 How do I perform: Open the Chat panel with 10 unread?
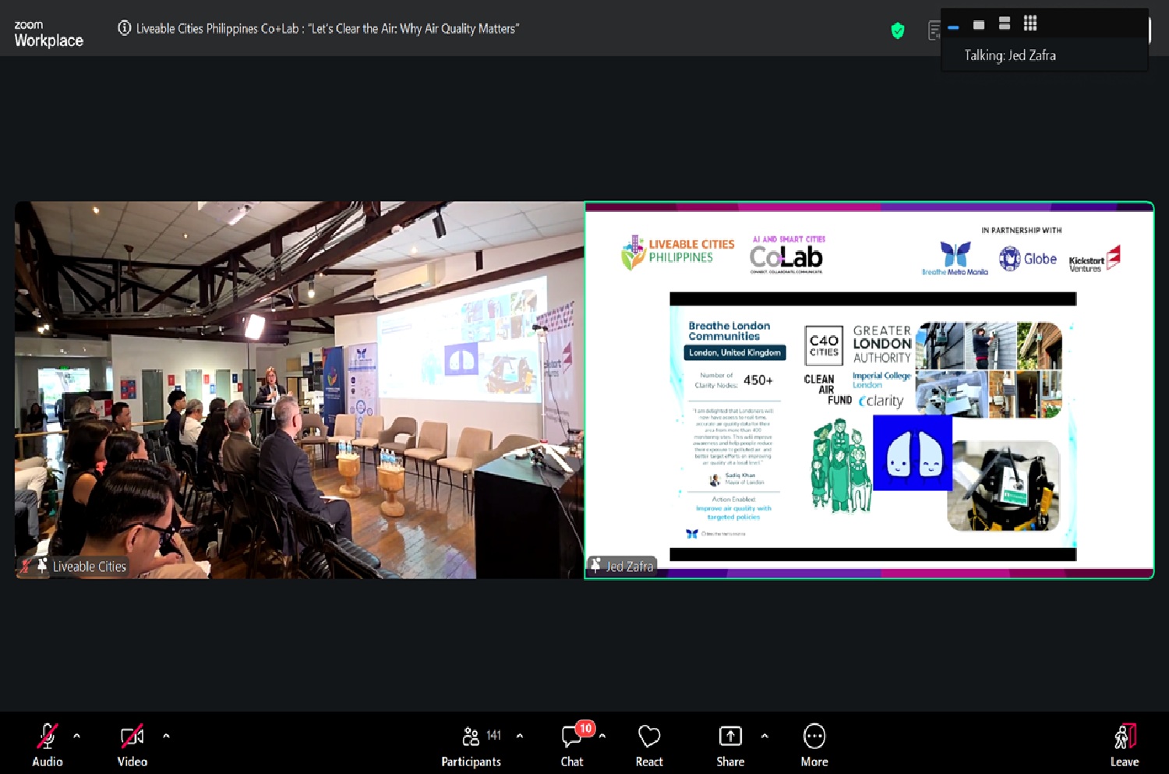coord(572,744)
